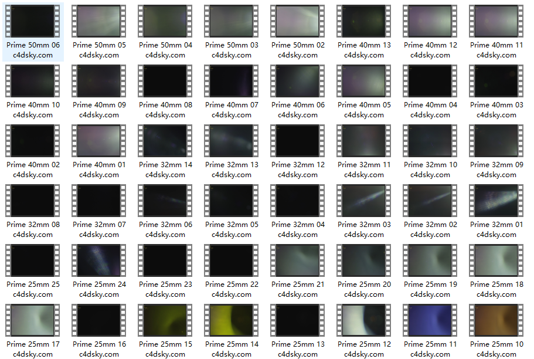Click the Prime 50mm 04 video thumbnail
The height and width of the screenshot is (359, 534).
pyautogui.click(x=165, y=21)
